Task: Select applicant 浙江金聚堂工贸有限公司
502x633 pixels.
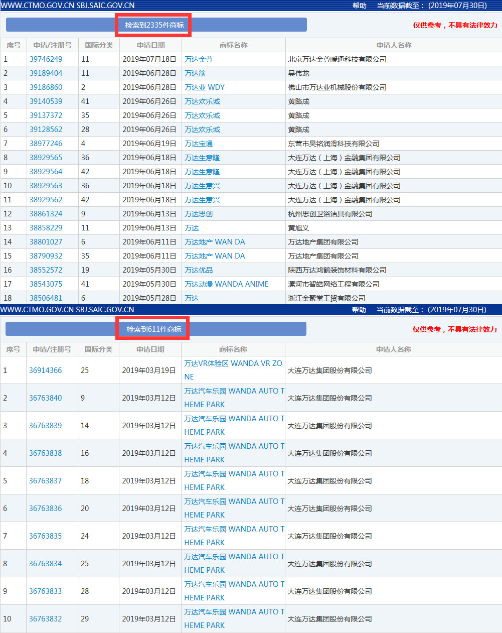Action: pos(326,298)
